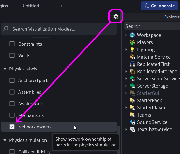Expand the Lighting tree node
Image resolution: width=180 pixels, height=154 pixels.
126,50
